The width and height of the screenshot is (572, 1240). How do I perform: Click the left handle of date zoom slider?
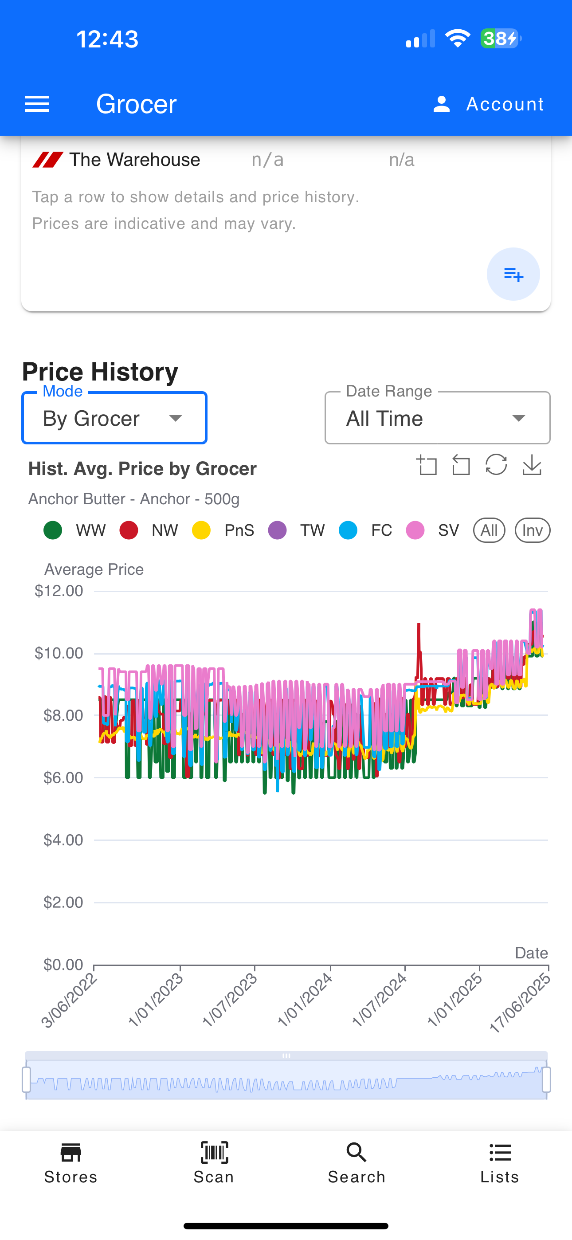tap(27, 1079)
